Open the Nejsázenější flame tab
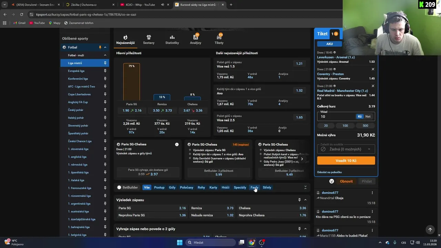441x248 pixels. click(x=125, y=40)
